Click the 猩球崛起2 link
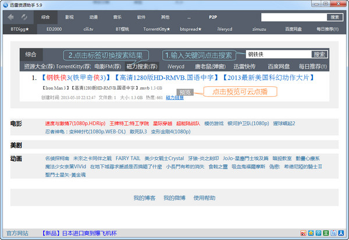The width and height of the screenshot is (349, 240). coord(284,123)
